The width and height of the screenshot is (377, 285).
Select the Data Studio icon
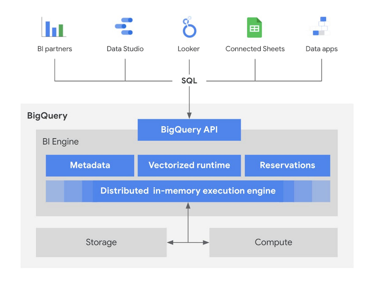click(124, 26)
